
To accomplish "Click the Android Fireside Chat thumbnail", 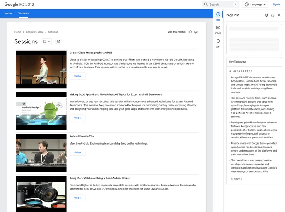I will [x=41, y=153].
